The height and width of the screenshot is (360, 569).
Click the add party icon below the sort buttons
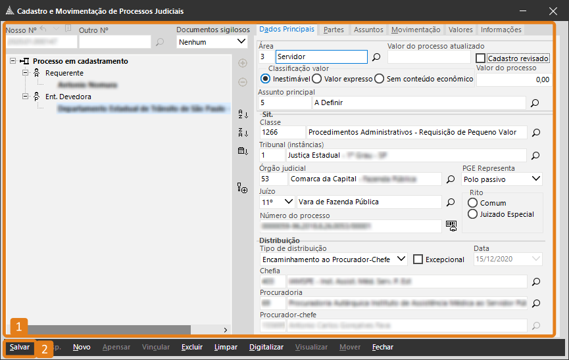(x=242, y=189)
